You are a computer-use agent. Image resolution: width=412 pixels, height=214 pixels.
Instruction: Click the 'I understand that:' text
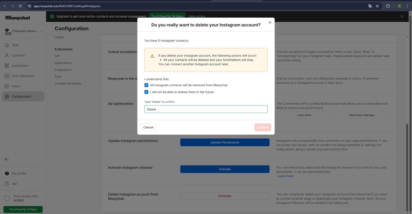157,79
